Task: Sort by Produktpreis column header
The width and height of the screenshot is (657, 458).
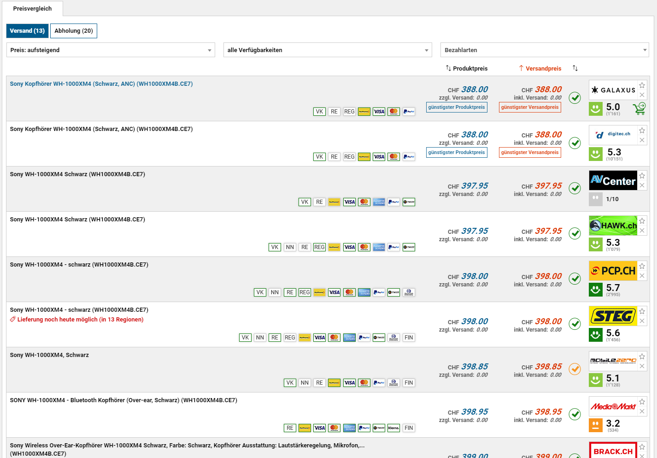Action: point(467,68)
